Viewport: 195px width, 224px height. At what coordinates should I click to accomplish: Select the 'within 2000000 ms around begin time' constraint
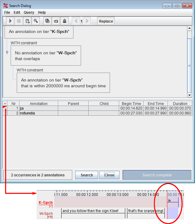[x=63, y=83]
